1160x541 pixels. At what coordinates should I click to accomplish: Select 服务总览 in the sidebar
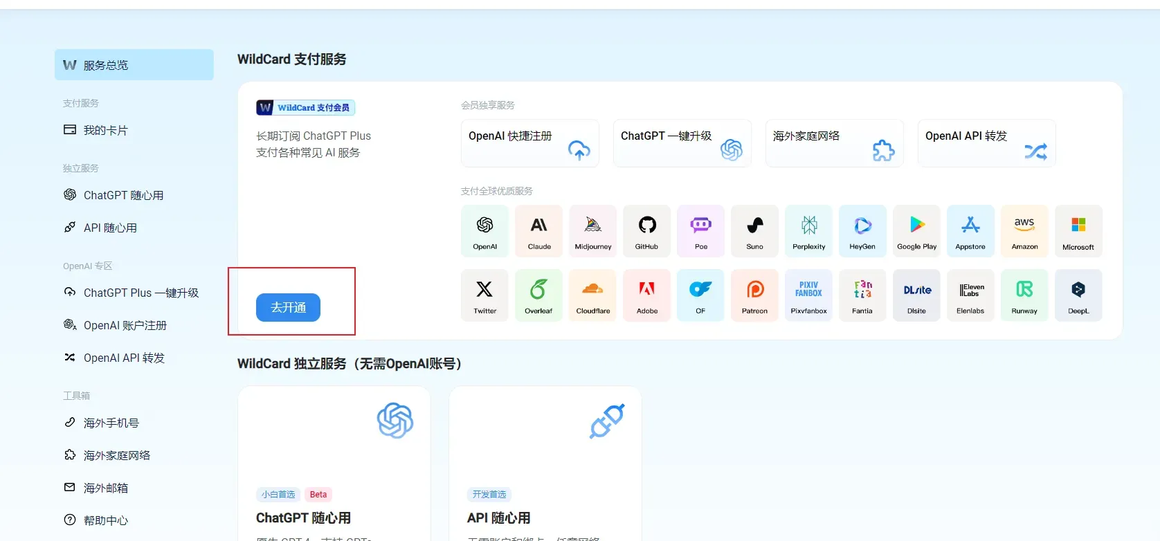click(x=134, y=65)
